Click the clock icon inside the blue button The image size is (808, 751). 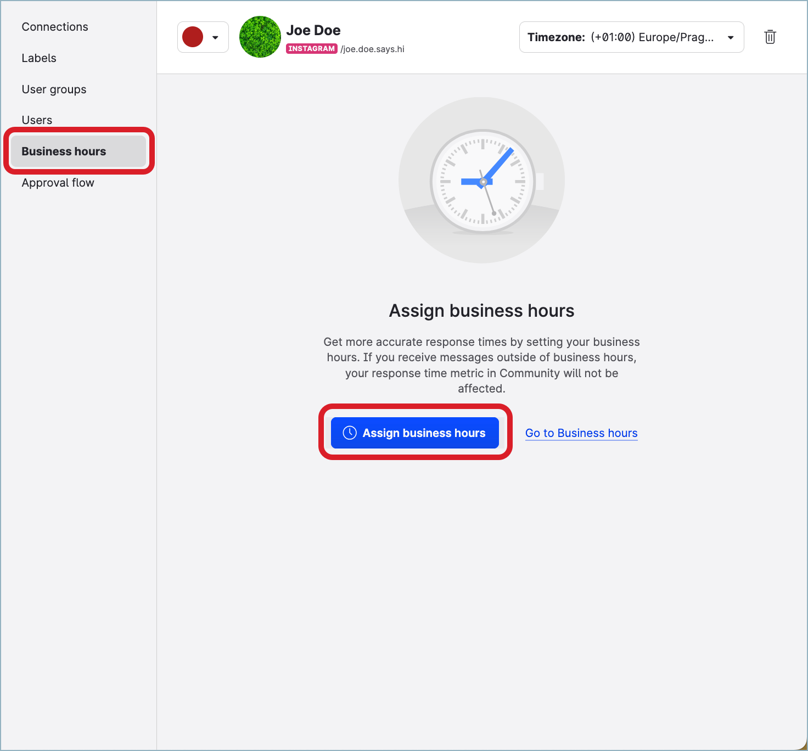pyautogui.click(x=350, y=433)
